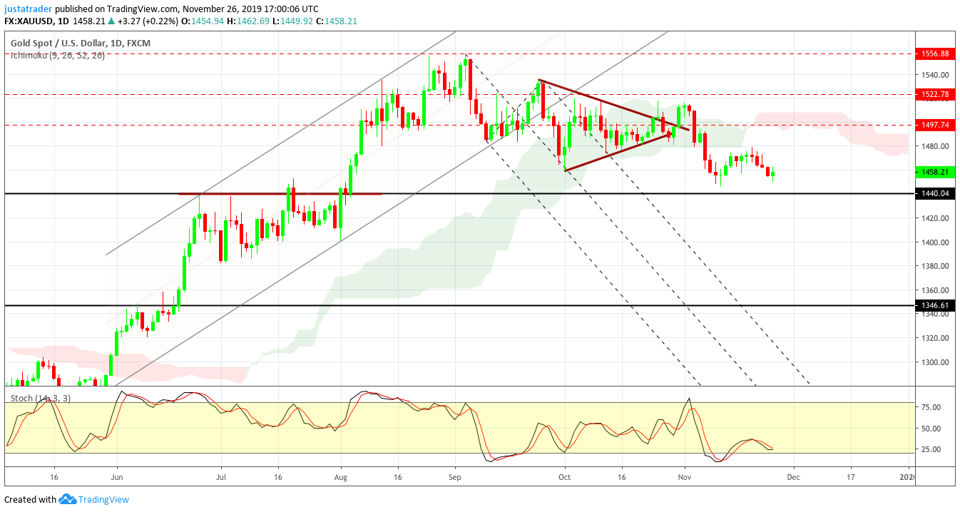Click the high value H:1462.69
This screenshot has height=512, width=960.
coord(249,21)
